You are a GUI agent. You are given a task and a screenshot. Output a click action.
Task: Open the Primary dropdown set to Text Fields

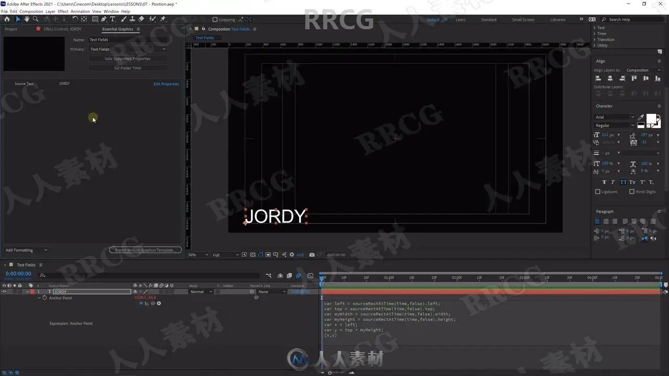[x=128, y=49]
